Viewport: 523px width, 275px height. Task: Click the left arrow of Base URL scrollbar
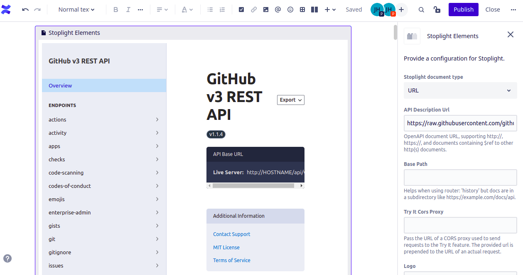209,186
